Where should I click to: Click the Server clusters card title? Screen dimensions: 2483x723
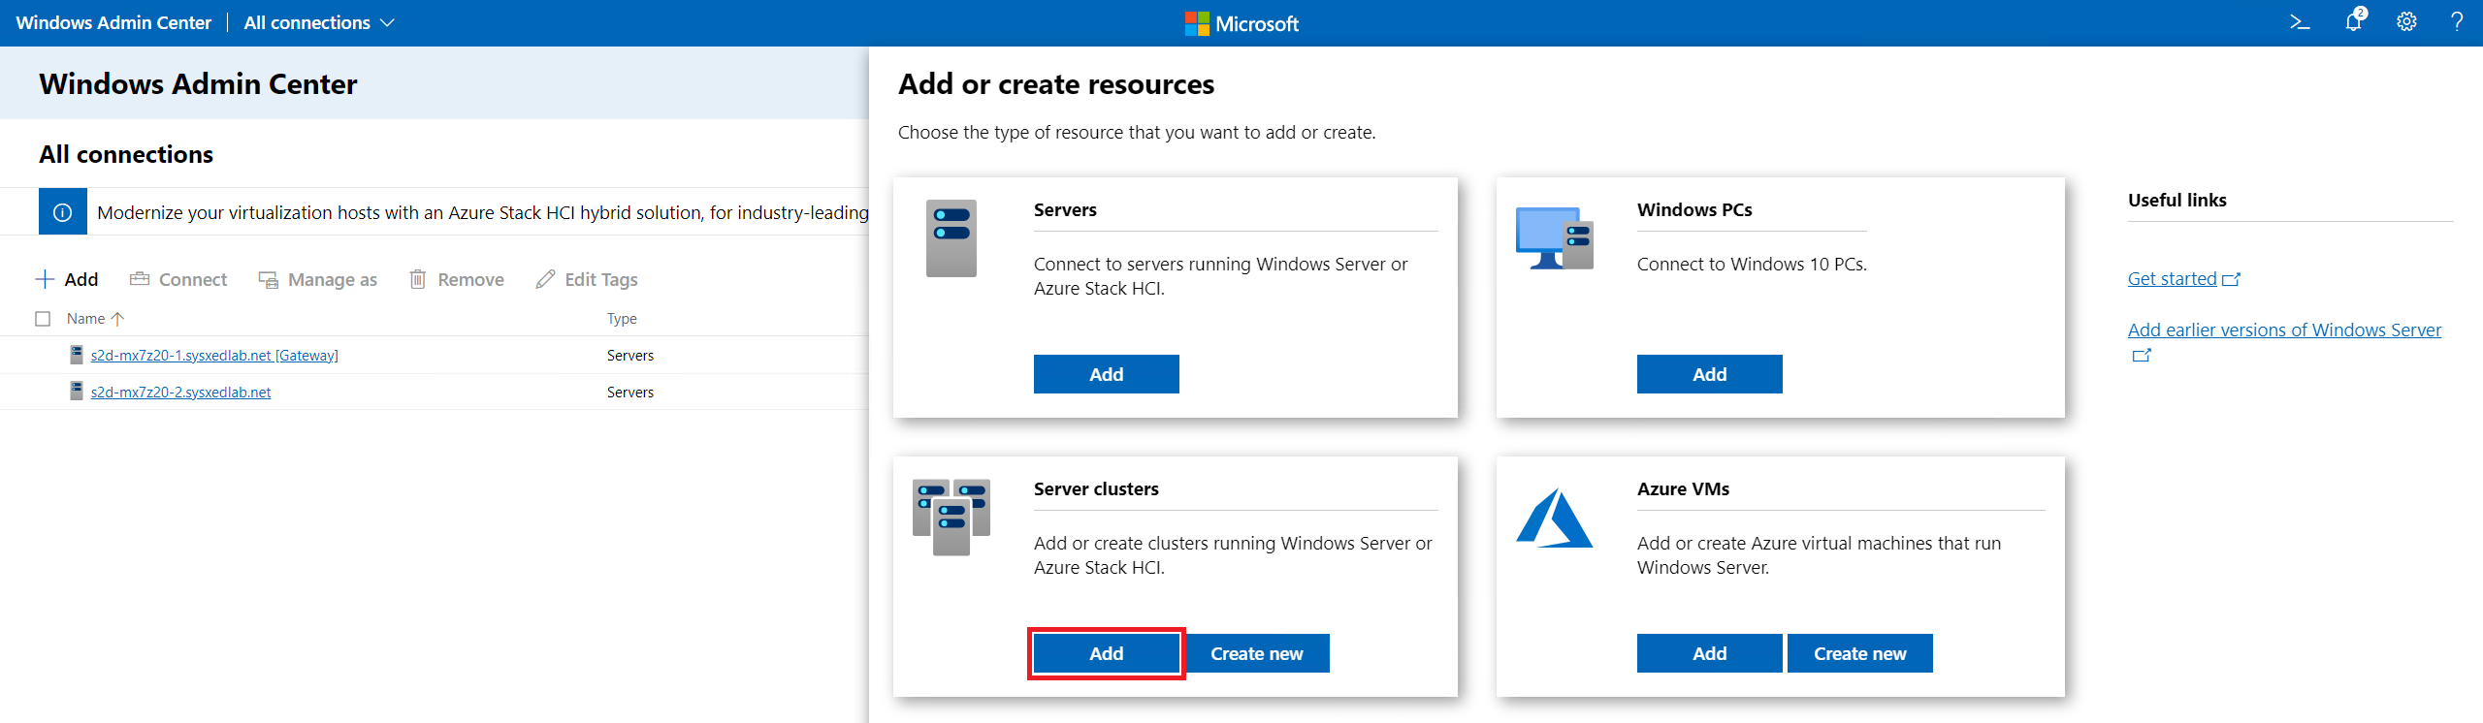tap(1096, 489)
